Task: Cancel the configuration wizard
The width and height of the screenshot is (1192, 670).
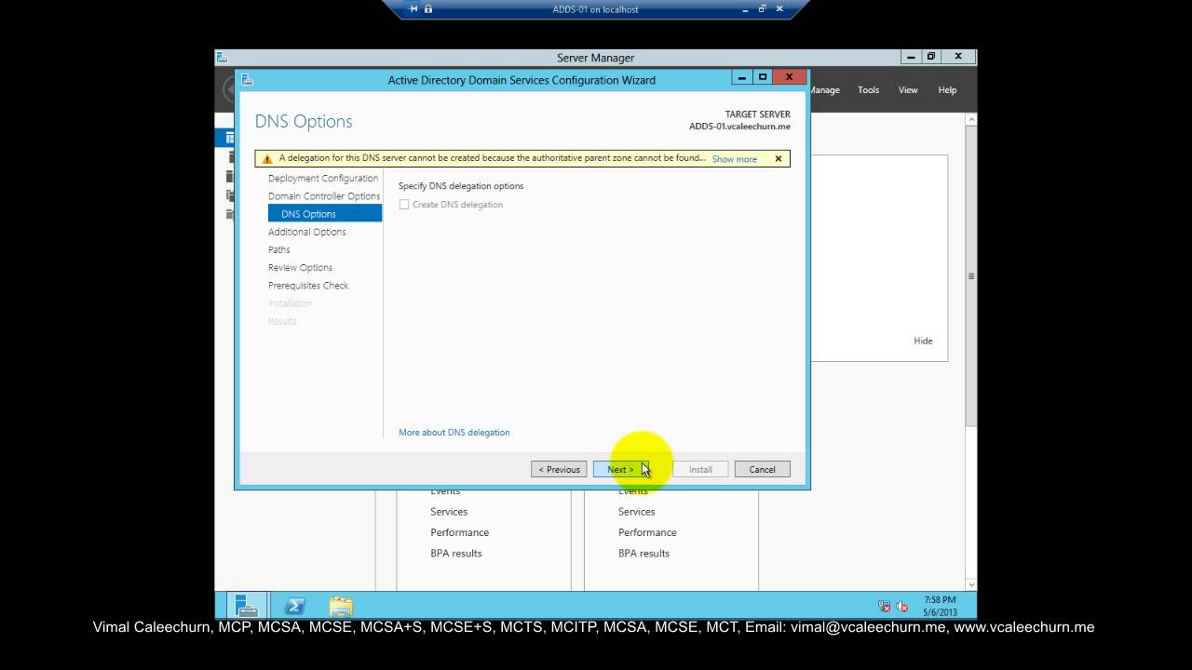Action: (762, 469)
